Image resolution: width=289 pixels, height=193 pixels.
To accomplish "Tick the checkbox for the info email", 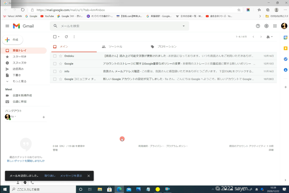I will coord(55,71).
